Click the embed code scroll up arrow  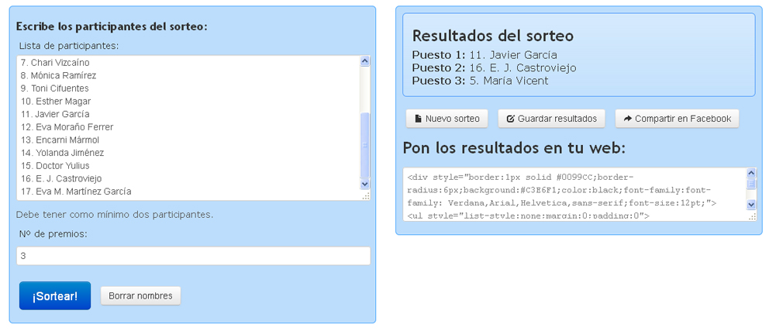pyautogui.click(x=750, y=173)
